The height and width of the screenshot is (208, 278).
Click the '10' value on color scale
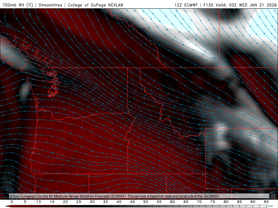(39, 202)
